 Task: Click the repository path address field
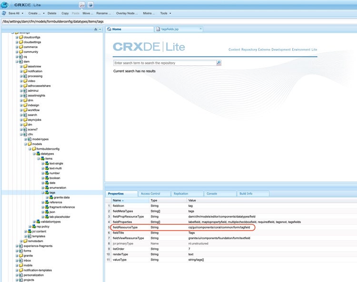[x=179, y=21]
